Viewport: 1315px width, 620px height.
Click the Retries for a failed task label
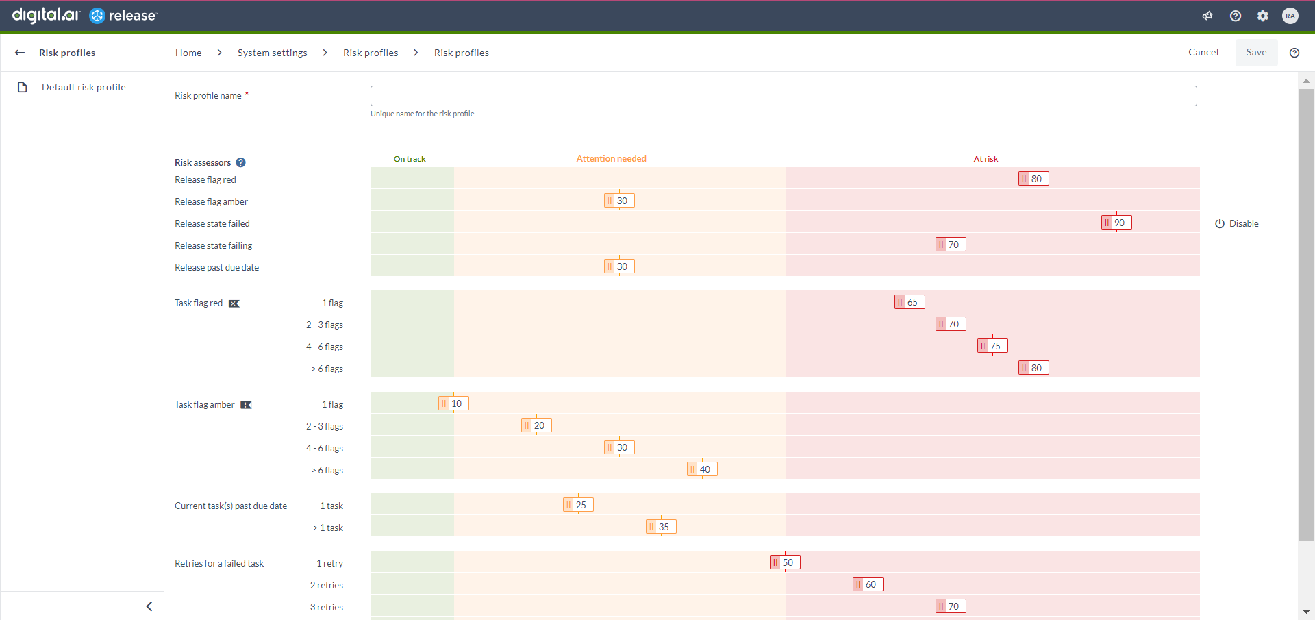219,563
